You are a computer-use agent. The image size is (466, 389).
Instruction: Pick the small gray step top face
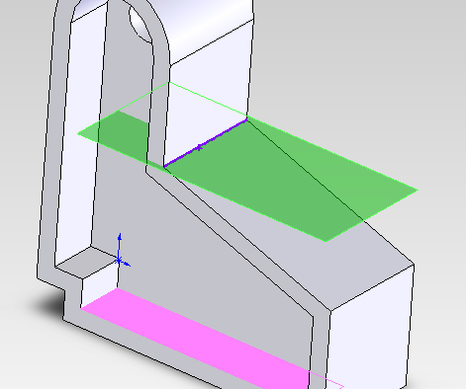[x=86, y=262]
